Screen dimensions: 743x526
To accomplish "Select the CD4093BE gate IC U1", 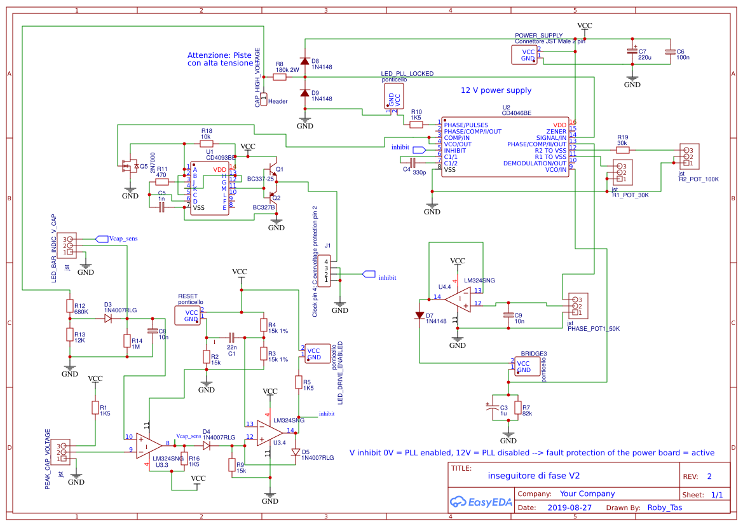I will pos(210,188).
